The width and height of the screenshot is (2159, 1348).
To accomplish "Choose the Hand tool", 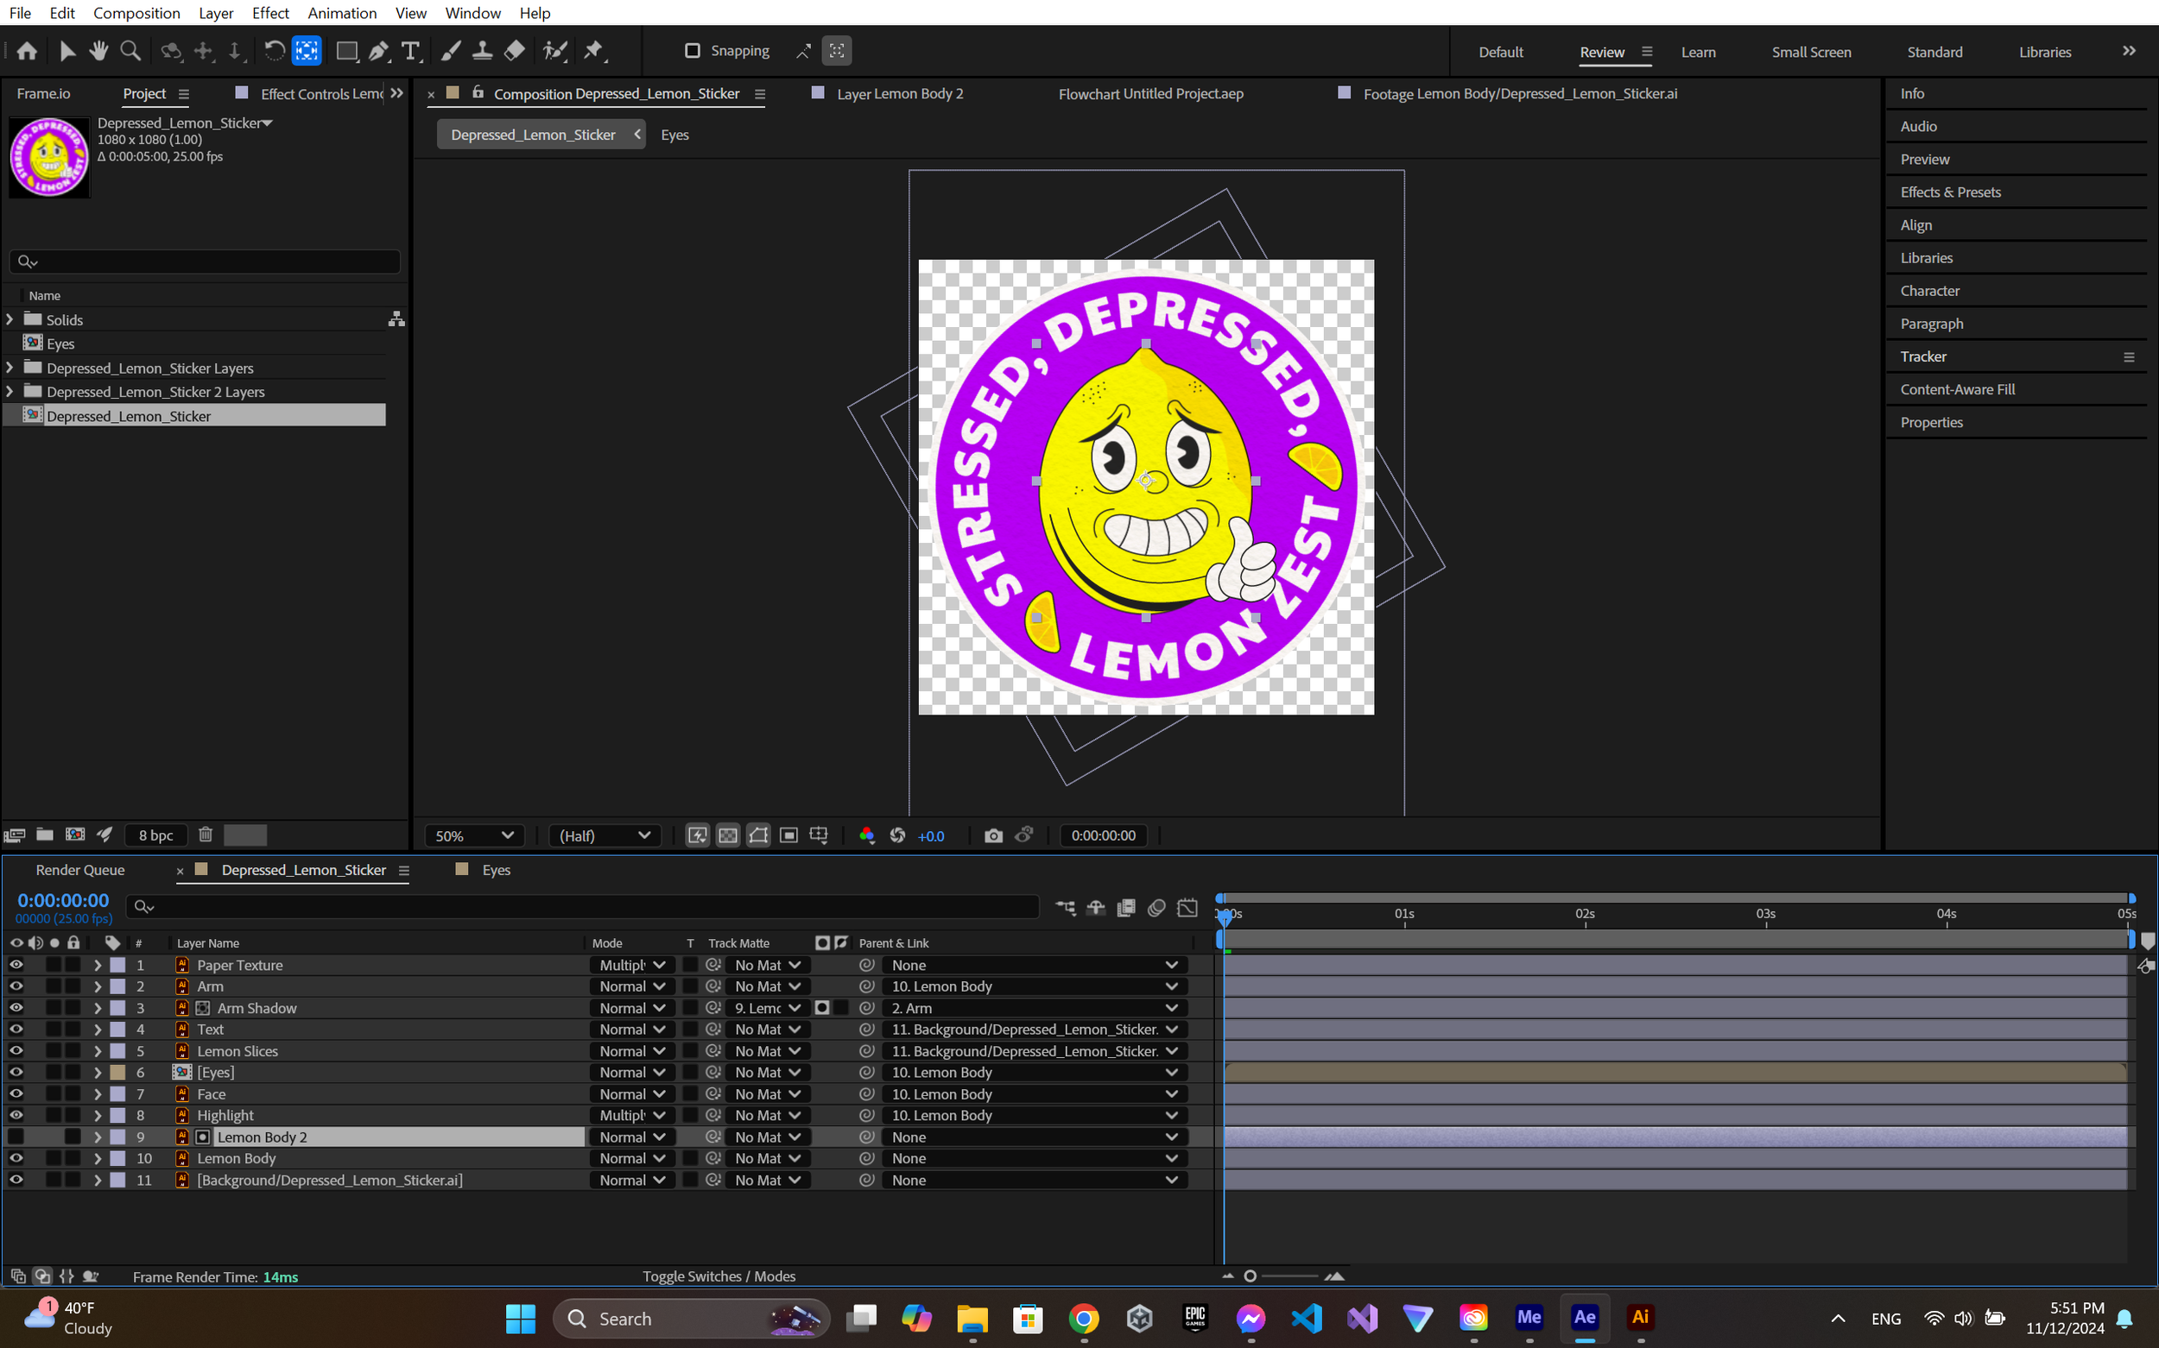I will 99,52.
